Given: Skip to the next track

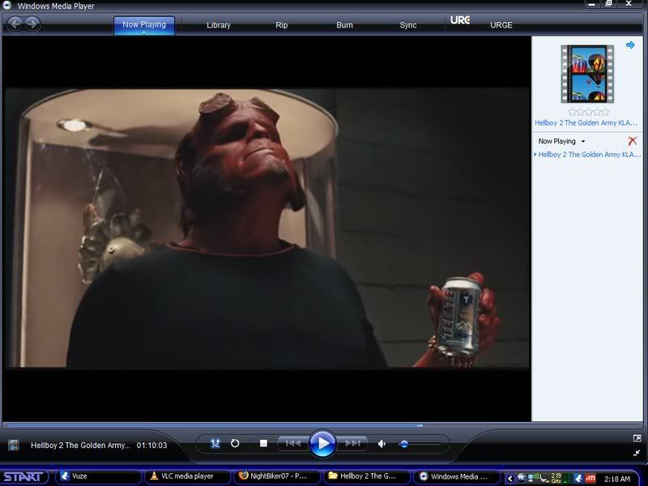Looking at the screenshot, I should pyautogui.click(x=352, y=443).
